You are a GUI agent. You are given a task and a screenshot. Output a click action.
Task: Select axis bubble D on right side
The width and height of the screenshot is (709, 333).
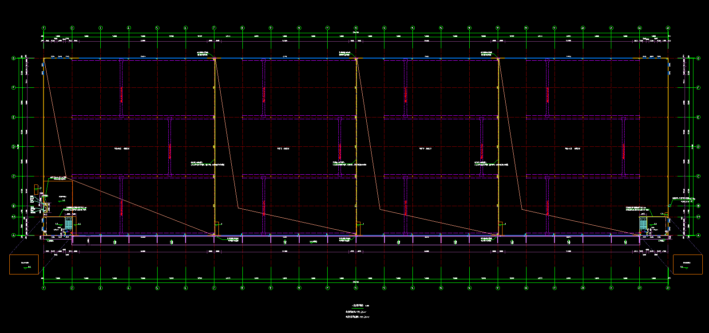pos(698,147)
